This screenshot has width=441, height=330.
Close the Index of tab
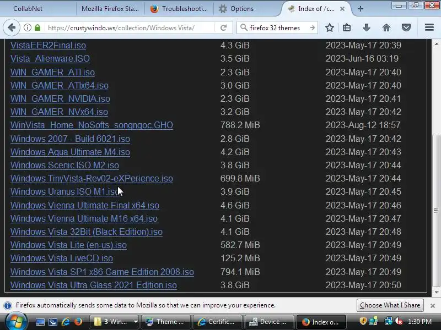[342, 9]
